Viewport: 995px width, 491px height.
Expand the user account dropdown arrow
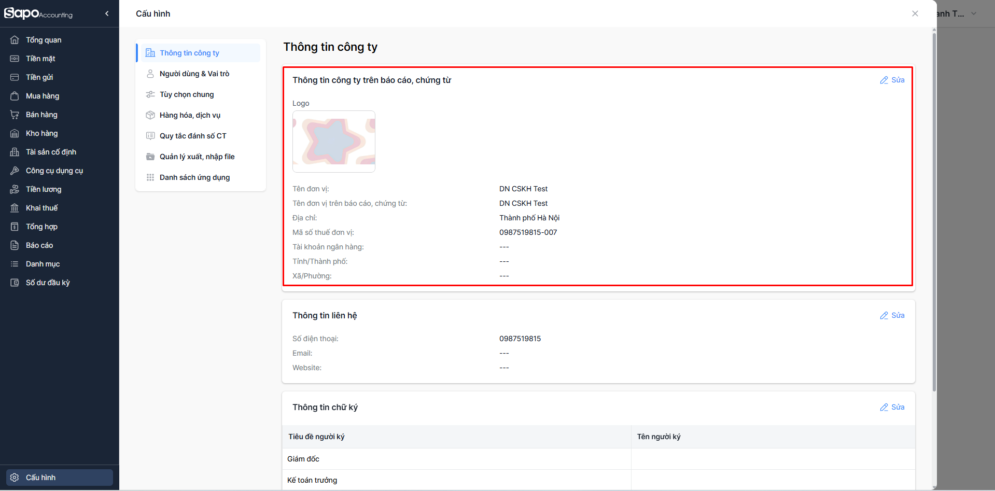pyautogui.click(x=974, y=13)
